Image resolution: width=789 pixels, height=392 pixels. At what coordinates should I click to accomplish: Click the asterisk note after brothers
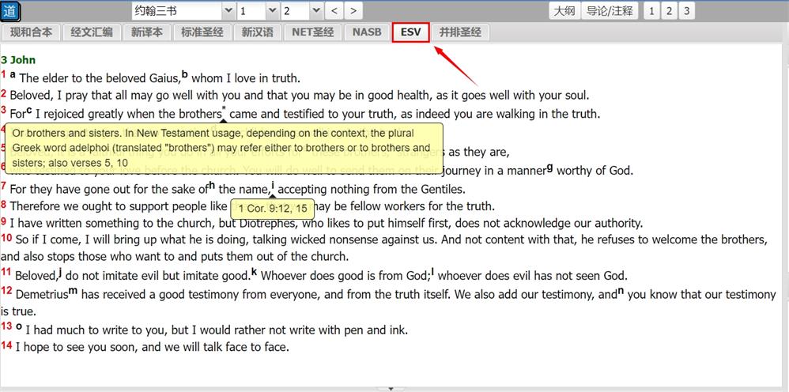tap(224, 110)
